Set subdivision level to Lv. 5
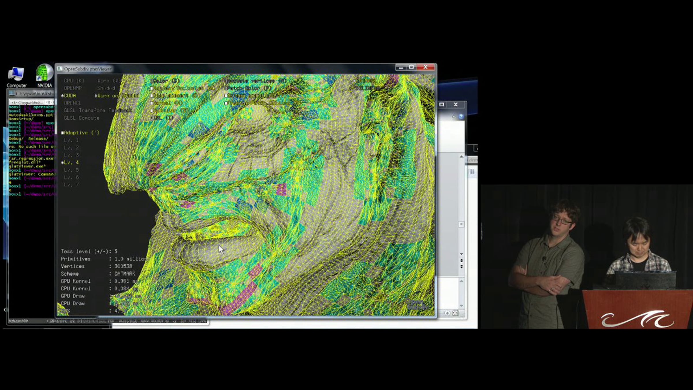Viewport: 693px width, 390px height. (71, 170)
